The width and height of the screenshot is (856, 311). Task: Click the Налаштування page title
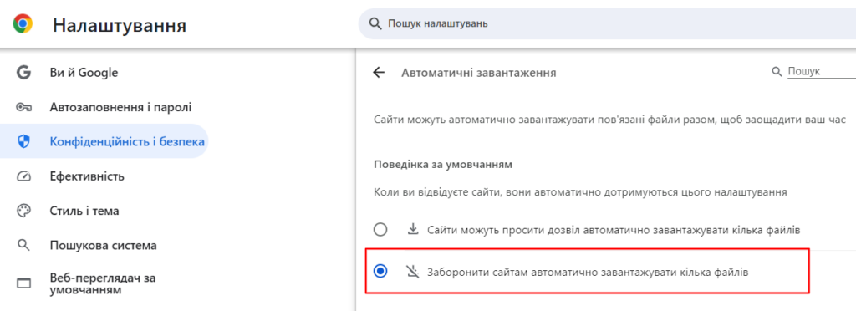(x=120, y=25)
